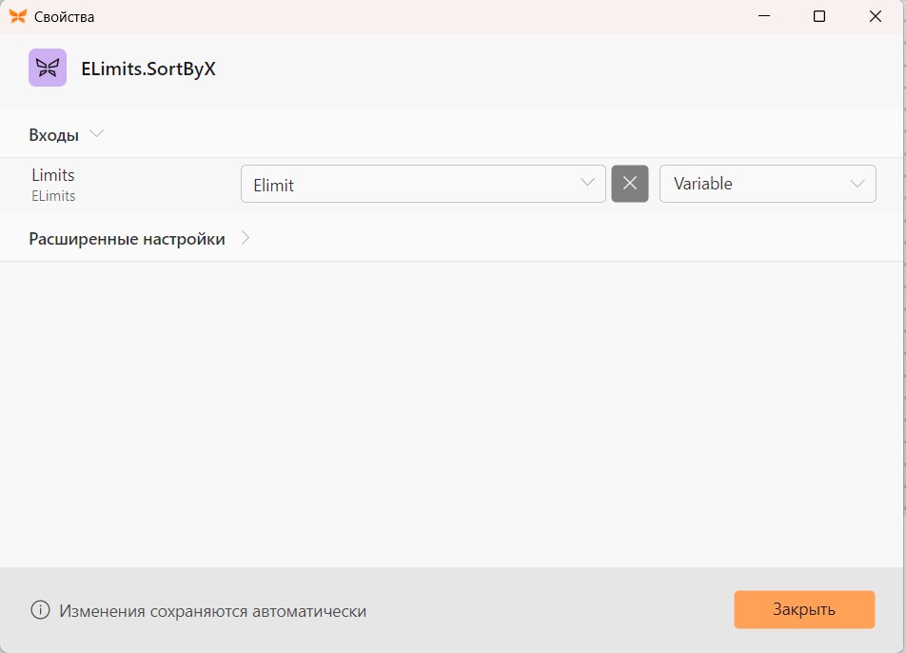Click the Расширенные настройки heading
The image size is (906, 653).
pos(128,239)
